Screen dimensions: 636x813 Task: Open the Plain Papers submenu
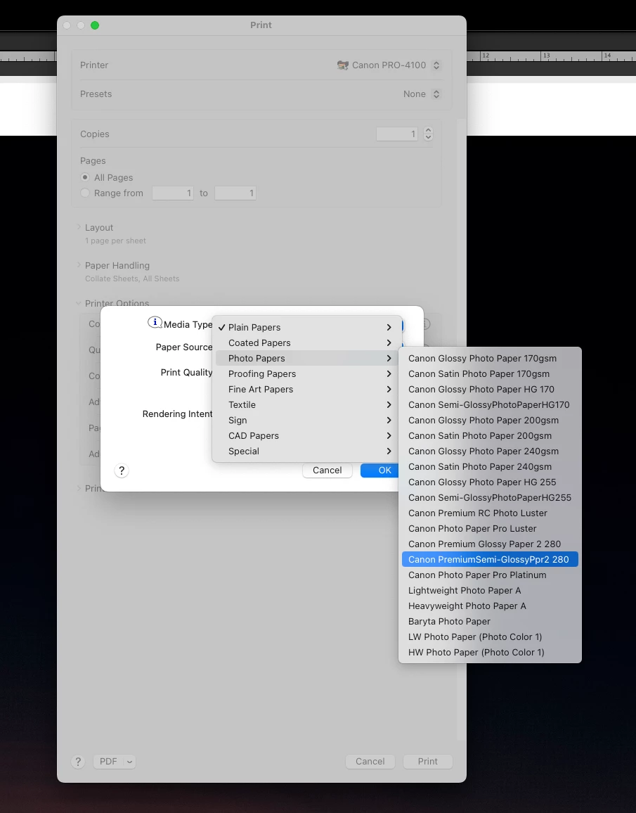click(307, 327)
